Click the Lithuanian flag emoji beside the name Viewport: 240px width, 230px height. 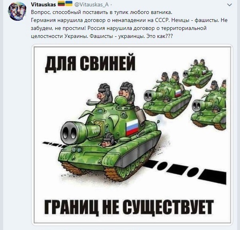(61, 4)
